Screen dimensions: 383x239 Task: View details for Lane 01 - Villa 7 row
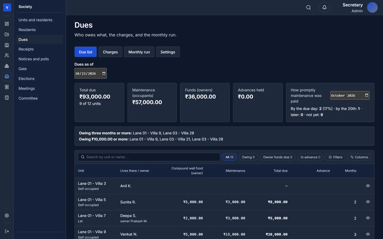click(368, 218)
